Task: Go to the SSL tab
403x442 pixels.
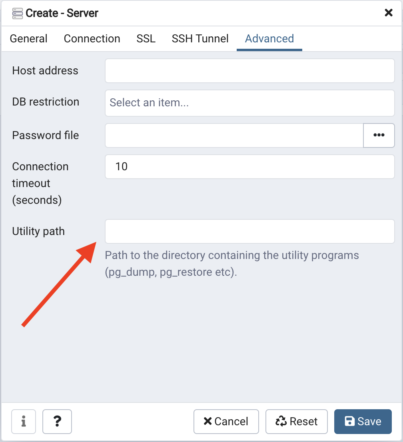Action: pos(146,39)
